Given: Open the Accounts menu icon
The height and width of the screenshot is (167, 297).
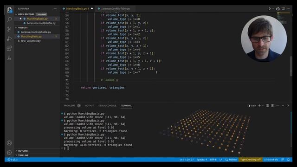Looking at the screenshot, I should pos(9,143).
